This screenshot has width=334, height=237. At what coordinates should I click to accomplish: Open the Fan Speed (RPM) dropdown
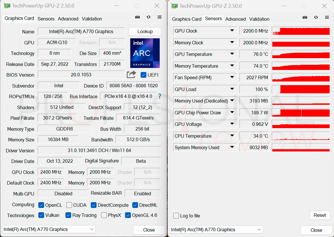[232, 77]
